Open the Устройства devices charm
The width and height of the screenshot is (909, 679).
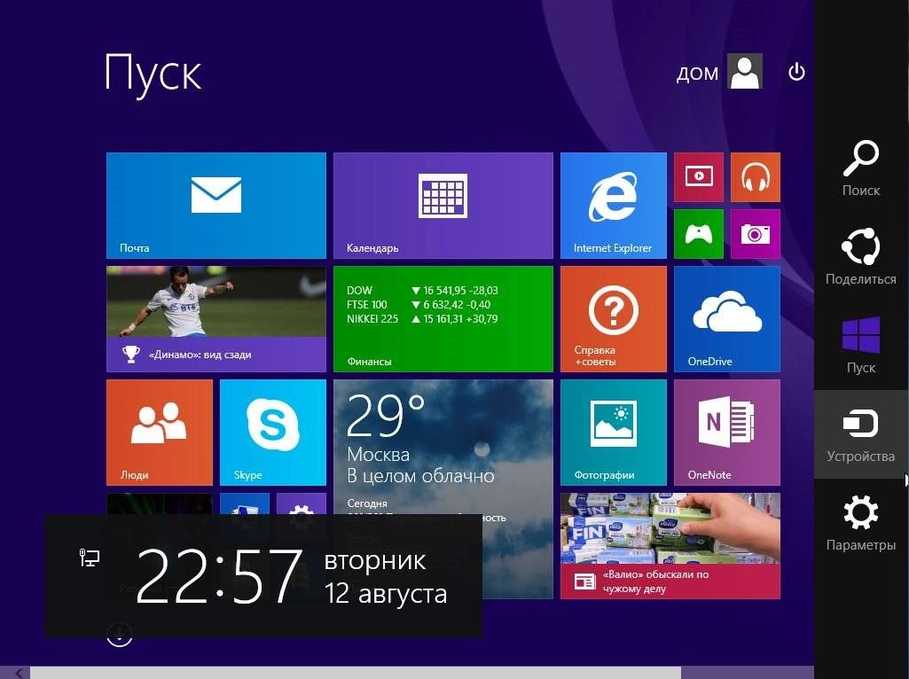click(861, 434)
